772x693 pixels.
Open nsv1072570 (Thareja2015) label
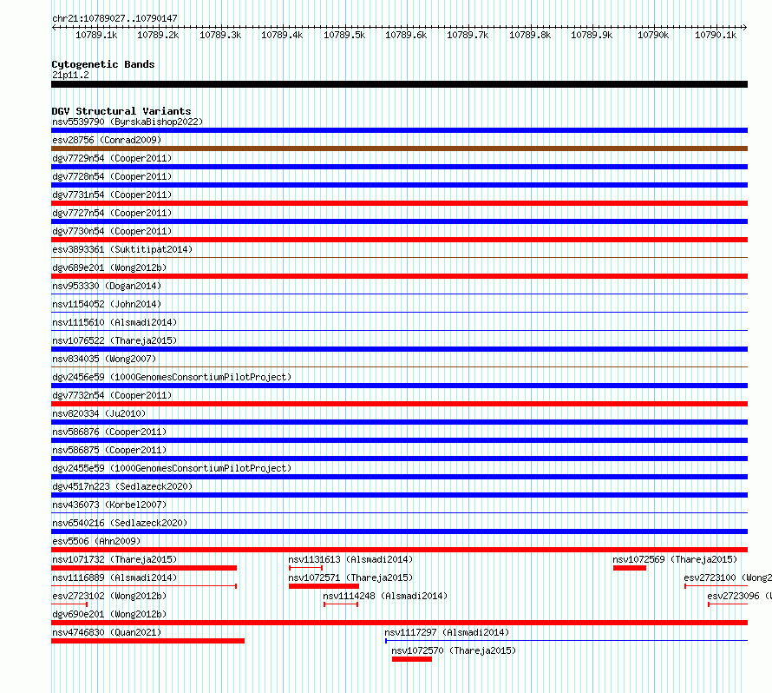tap(454, 650)
